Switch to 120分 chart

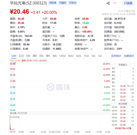(x=63, y=56)
